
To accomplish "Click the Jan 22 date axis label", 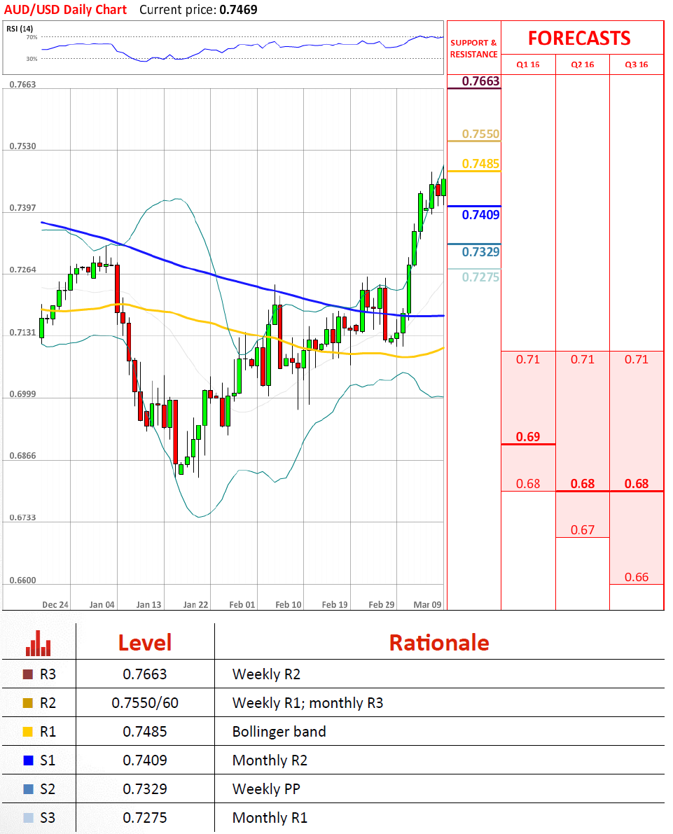I will (196, 605).
